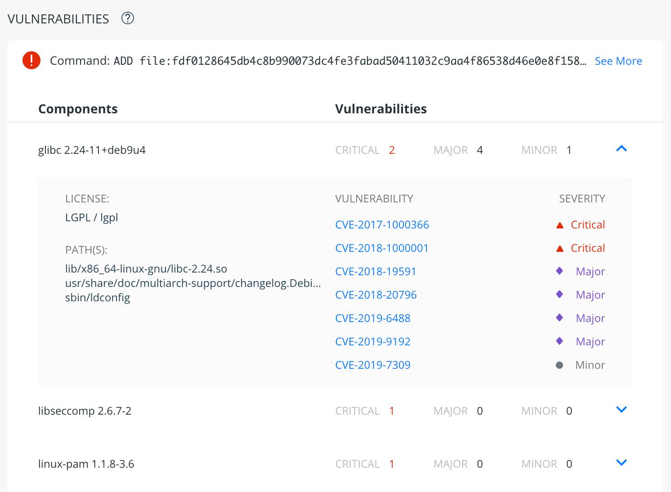Screen dimensions: 671x492
Task: Collapse the glibc 2.24-11+deb9u4 component
Action: click(621, 149)
